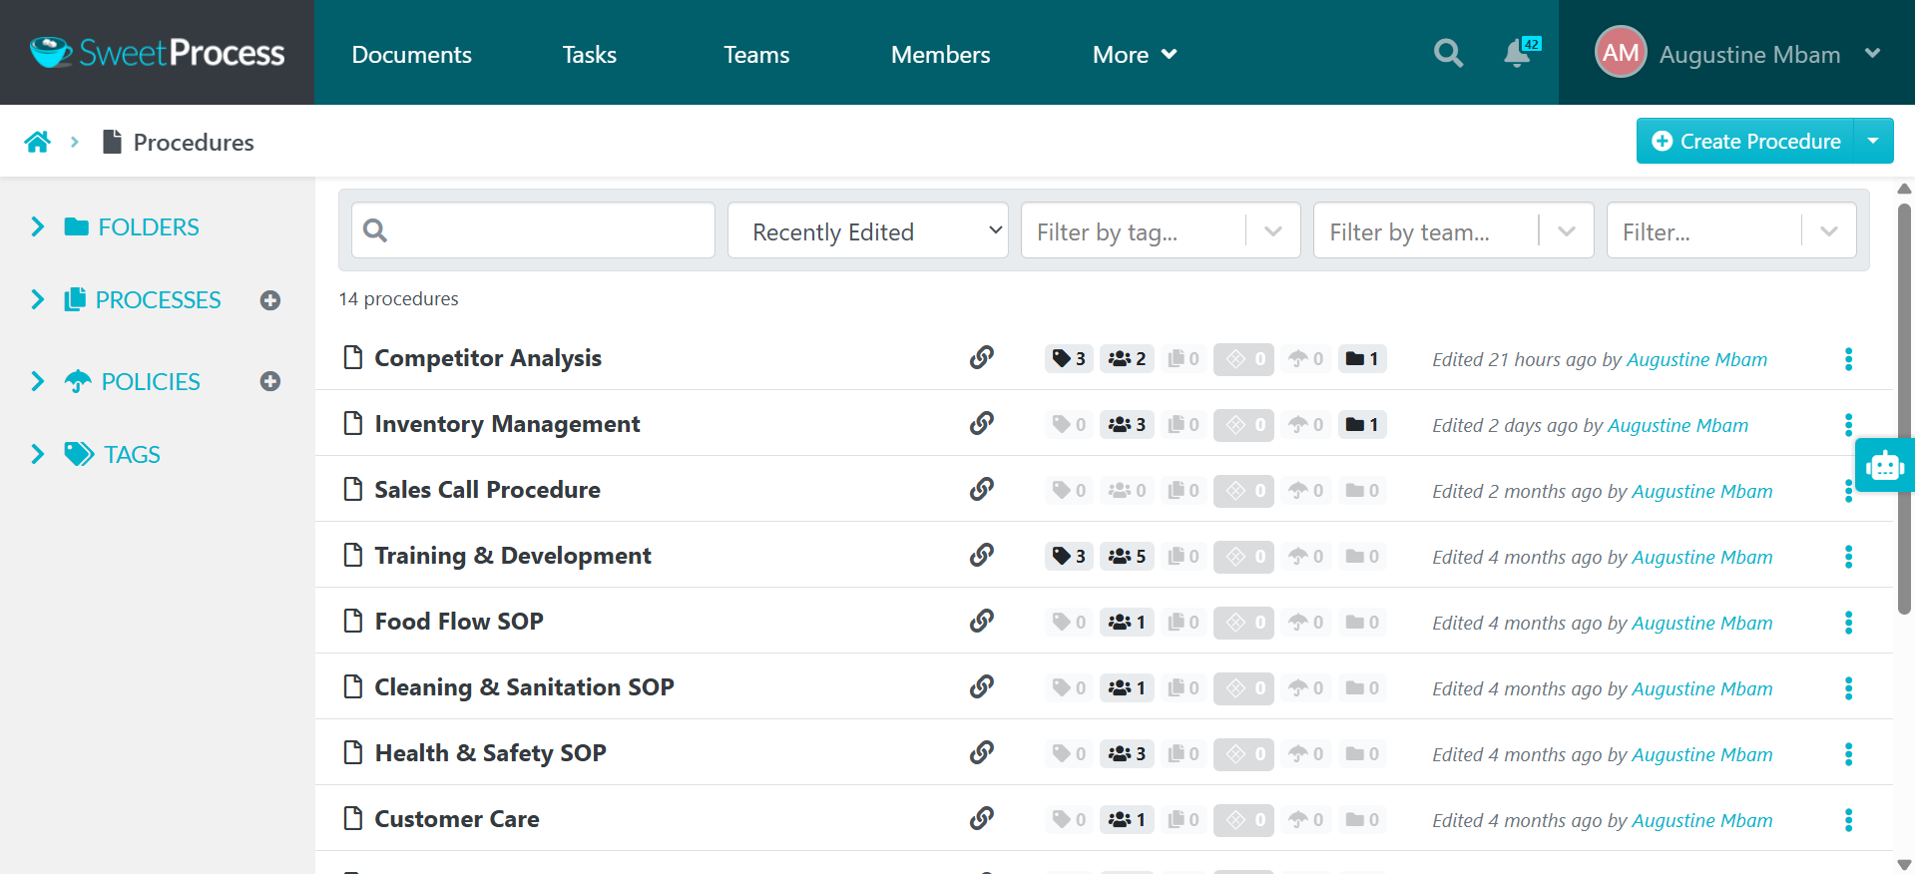Screen dimensions: 1915x874
Task: Click the home icon in breadcrumb
Action: (38, 142)
